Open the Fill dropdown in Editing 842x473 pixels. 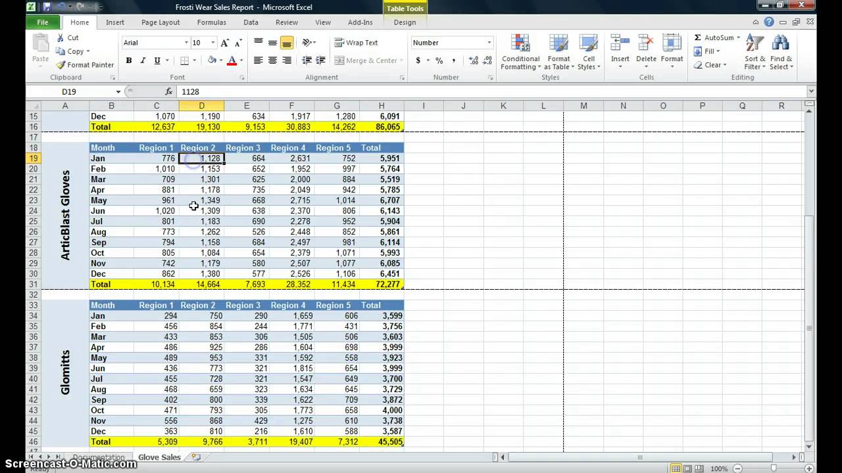point(707,51)
